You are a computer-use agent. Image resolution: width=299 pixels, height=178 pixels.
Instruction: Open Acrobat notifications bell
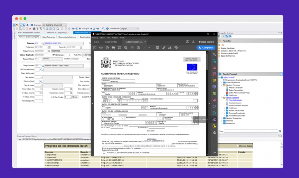(193, 42)
